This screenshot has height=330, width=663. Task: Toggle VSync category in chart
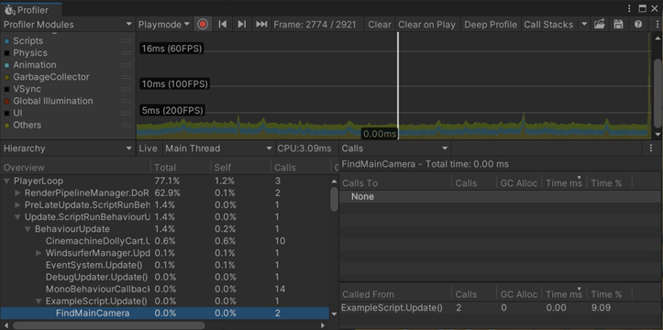click(6, 90)
